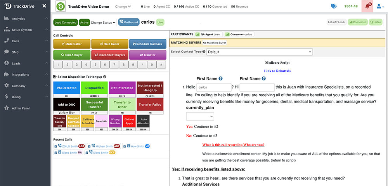This screenshot has width=388, height=186.
Task: Click the green TrackDrive company logo
Action: click(61, 7)
